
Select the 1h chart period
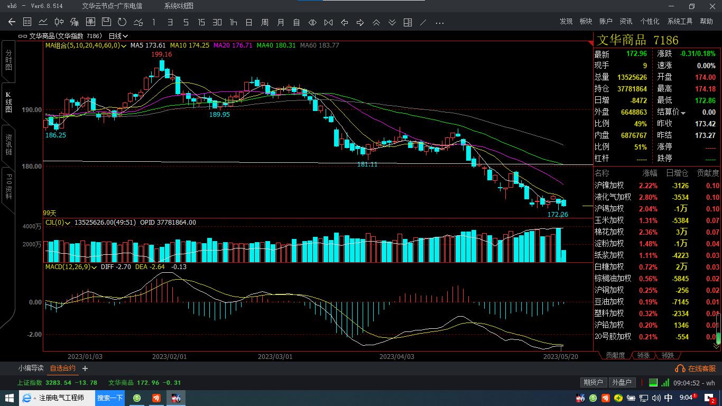[233, 22]
